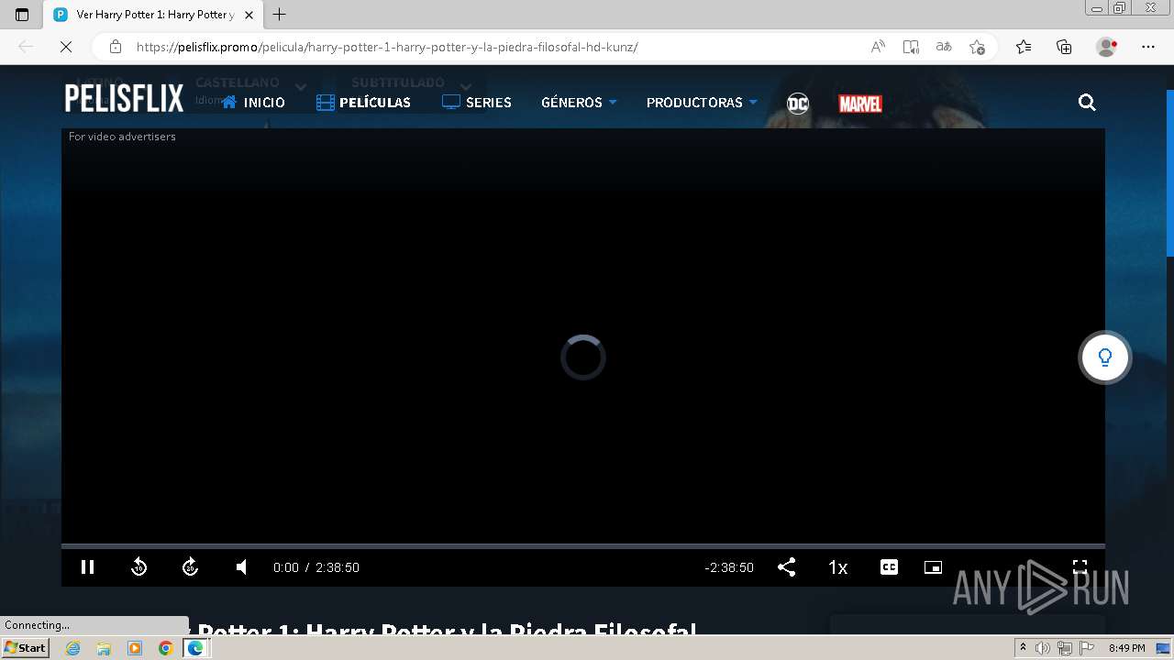Launch Internet Explorer from taskbar
The width and height of the screenshot is (1174, 660).
pos(73,648)
